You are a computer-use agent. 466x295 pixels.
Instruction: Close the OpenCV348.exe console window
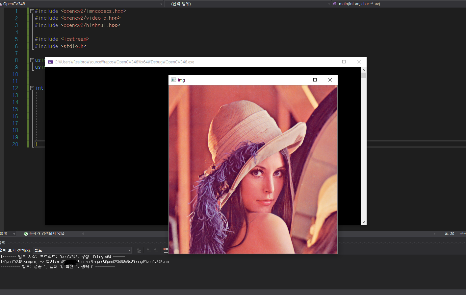(359, 62)
